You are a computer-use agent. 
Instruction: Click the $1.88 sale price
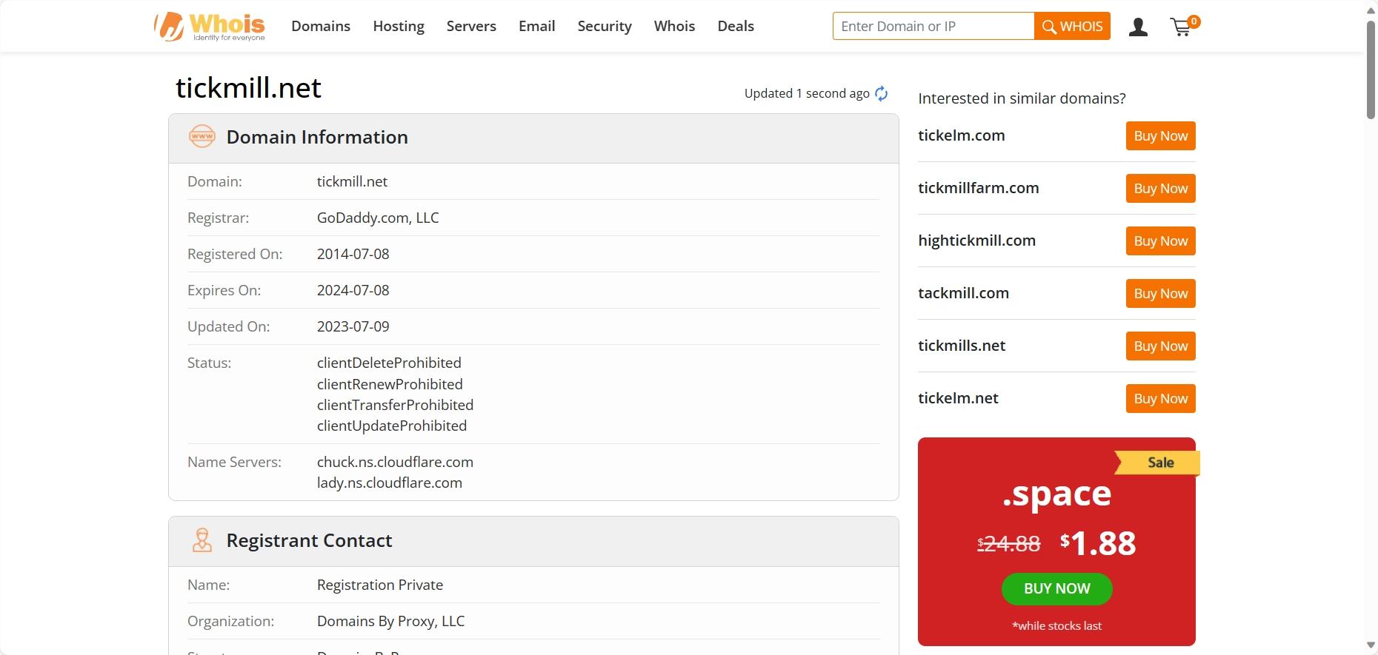[1098, 543]
